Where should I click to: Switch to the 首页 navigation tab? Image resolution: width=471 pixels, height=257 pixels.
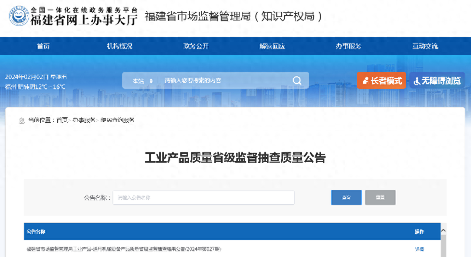(43, 46)
